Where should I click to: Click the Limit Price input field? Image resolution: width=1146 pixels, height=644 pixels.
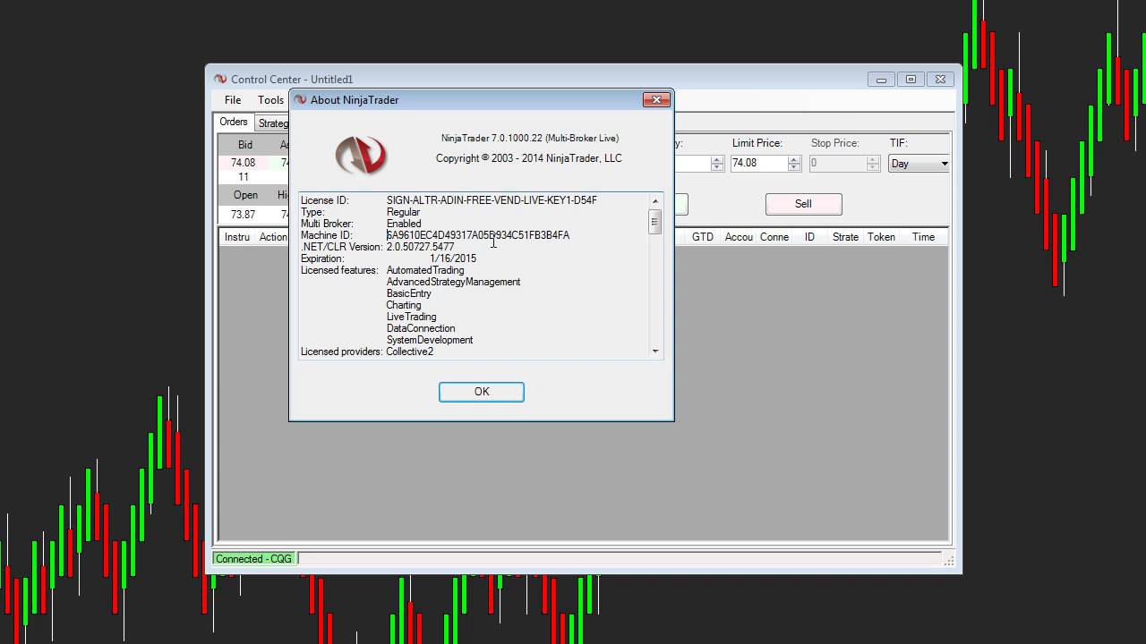click(759, 164)
